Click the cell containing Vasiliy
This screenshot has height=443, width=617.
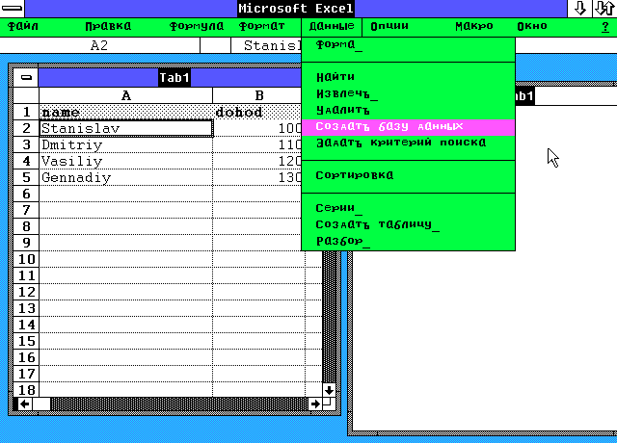click(x=126, y=161)
